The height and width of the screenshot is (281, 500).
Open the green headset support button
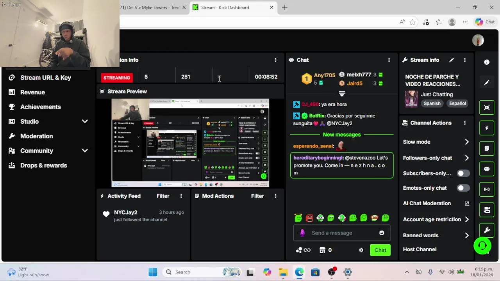(x=482, y=245)
